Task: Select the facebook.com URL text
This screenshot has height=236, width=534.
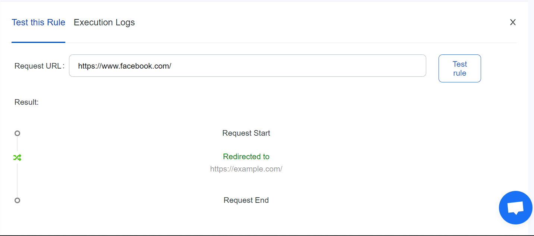Action: click(x=125, y=66)
